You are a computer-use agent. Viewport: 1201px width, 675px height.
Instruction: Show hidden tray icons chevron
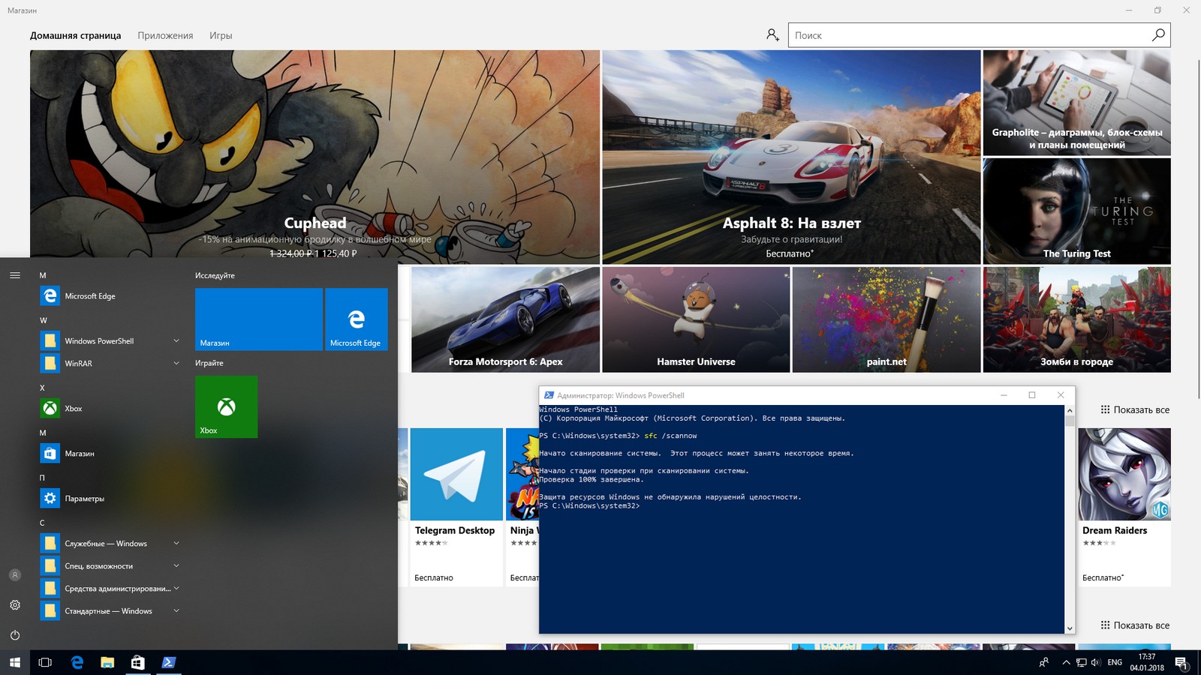point(1066,662)
